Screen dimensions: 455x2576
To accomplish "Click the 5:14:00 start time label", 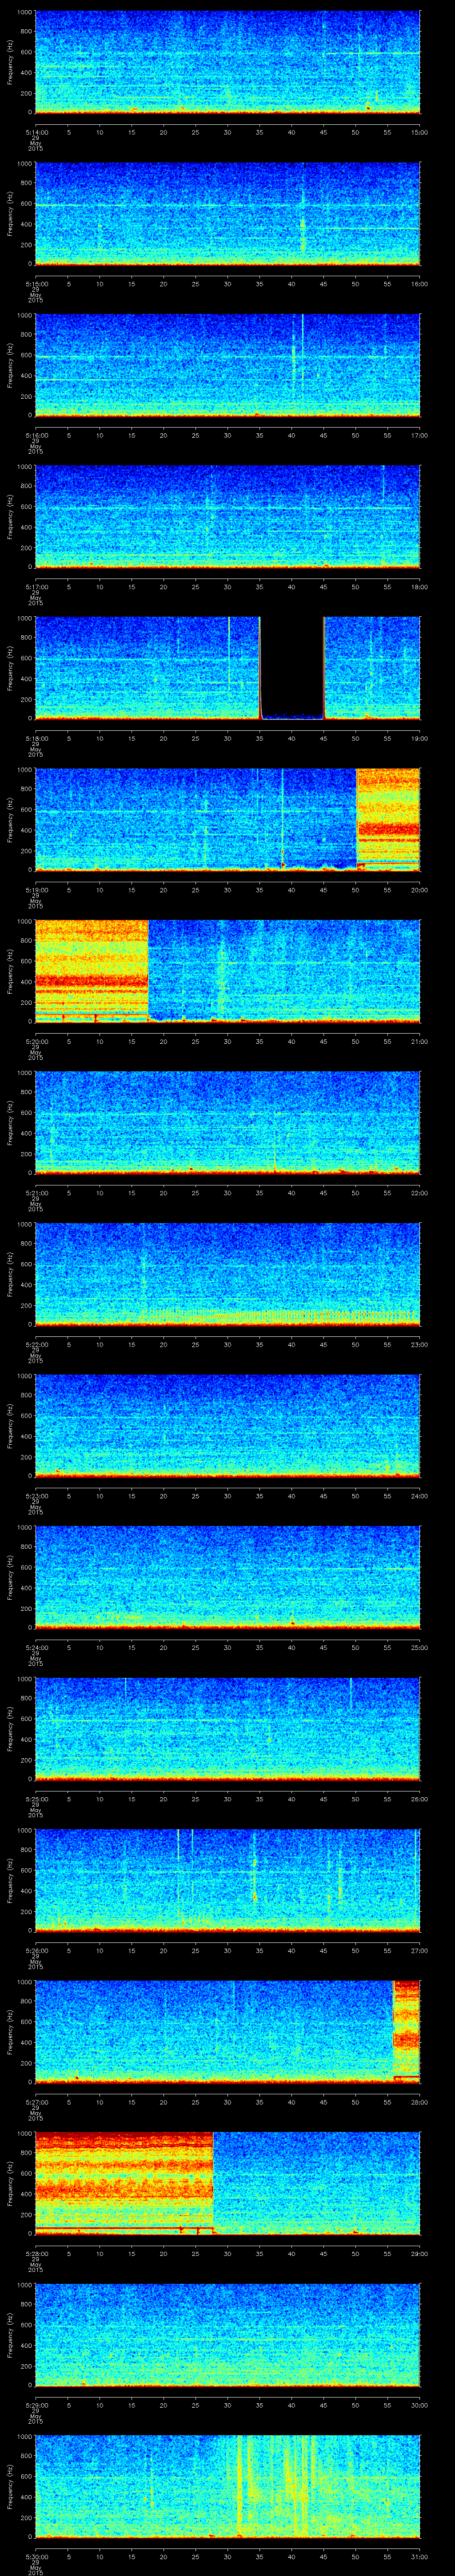I will coord(36,132).
